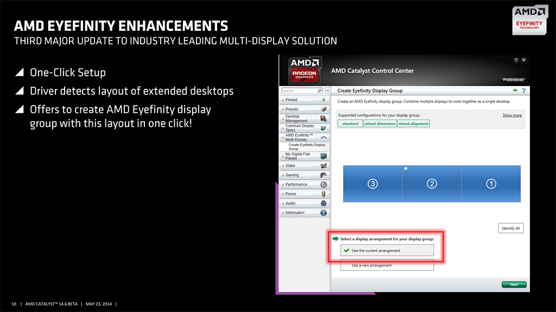Viewport: 556px width, 312px height.
Task: Select display 2 in layout preview
Action: (x=432, y=184)
